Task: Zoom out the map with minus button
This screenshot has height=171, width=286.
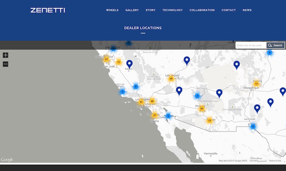Action: tap(5, 64)
